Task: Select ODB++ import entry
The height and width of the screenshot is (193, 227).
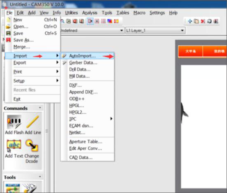Action: pyautogui.click(x=87, y=99)
